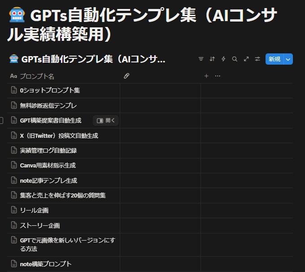Click page icon of 0ショットプロンプト集 row
The width and height of the screenshot is (305, 272).
tap(14, 90)
